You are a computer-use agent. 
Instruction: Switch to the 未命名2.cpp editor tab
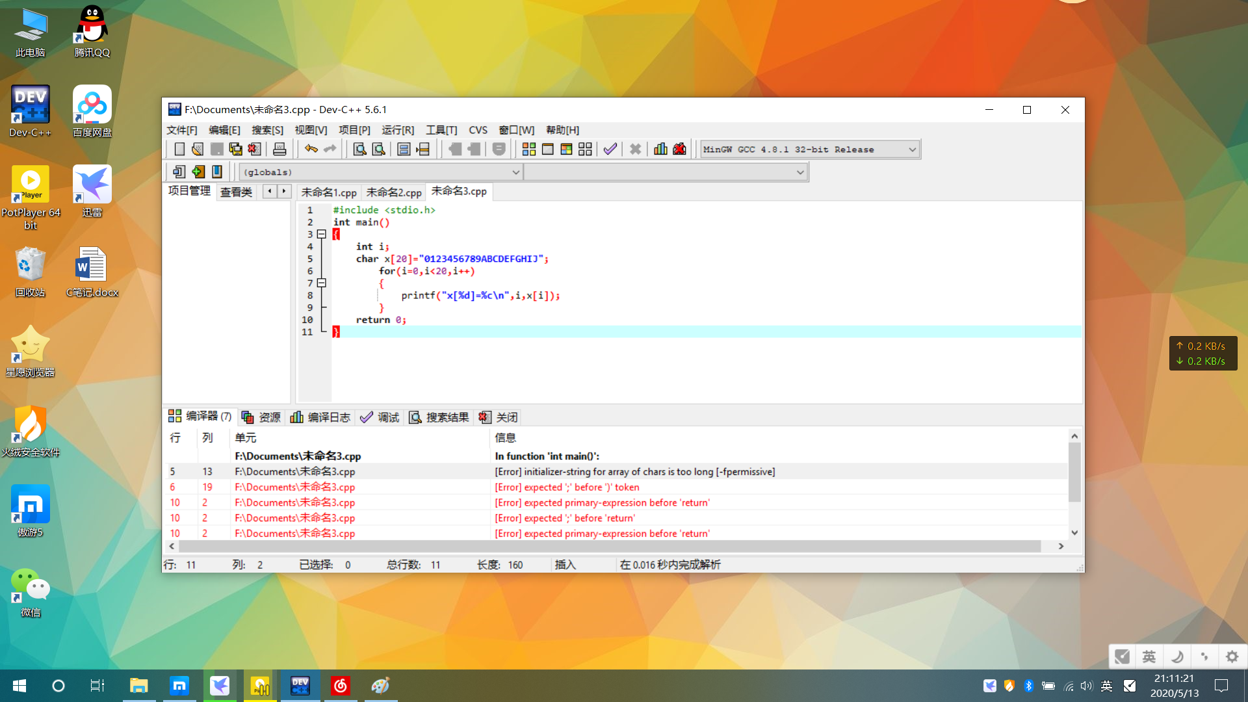coord(394,192)
